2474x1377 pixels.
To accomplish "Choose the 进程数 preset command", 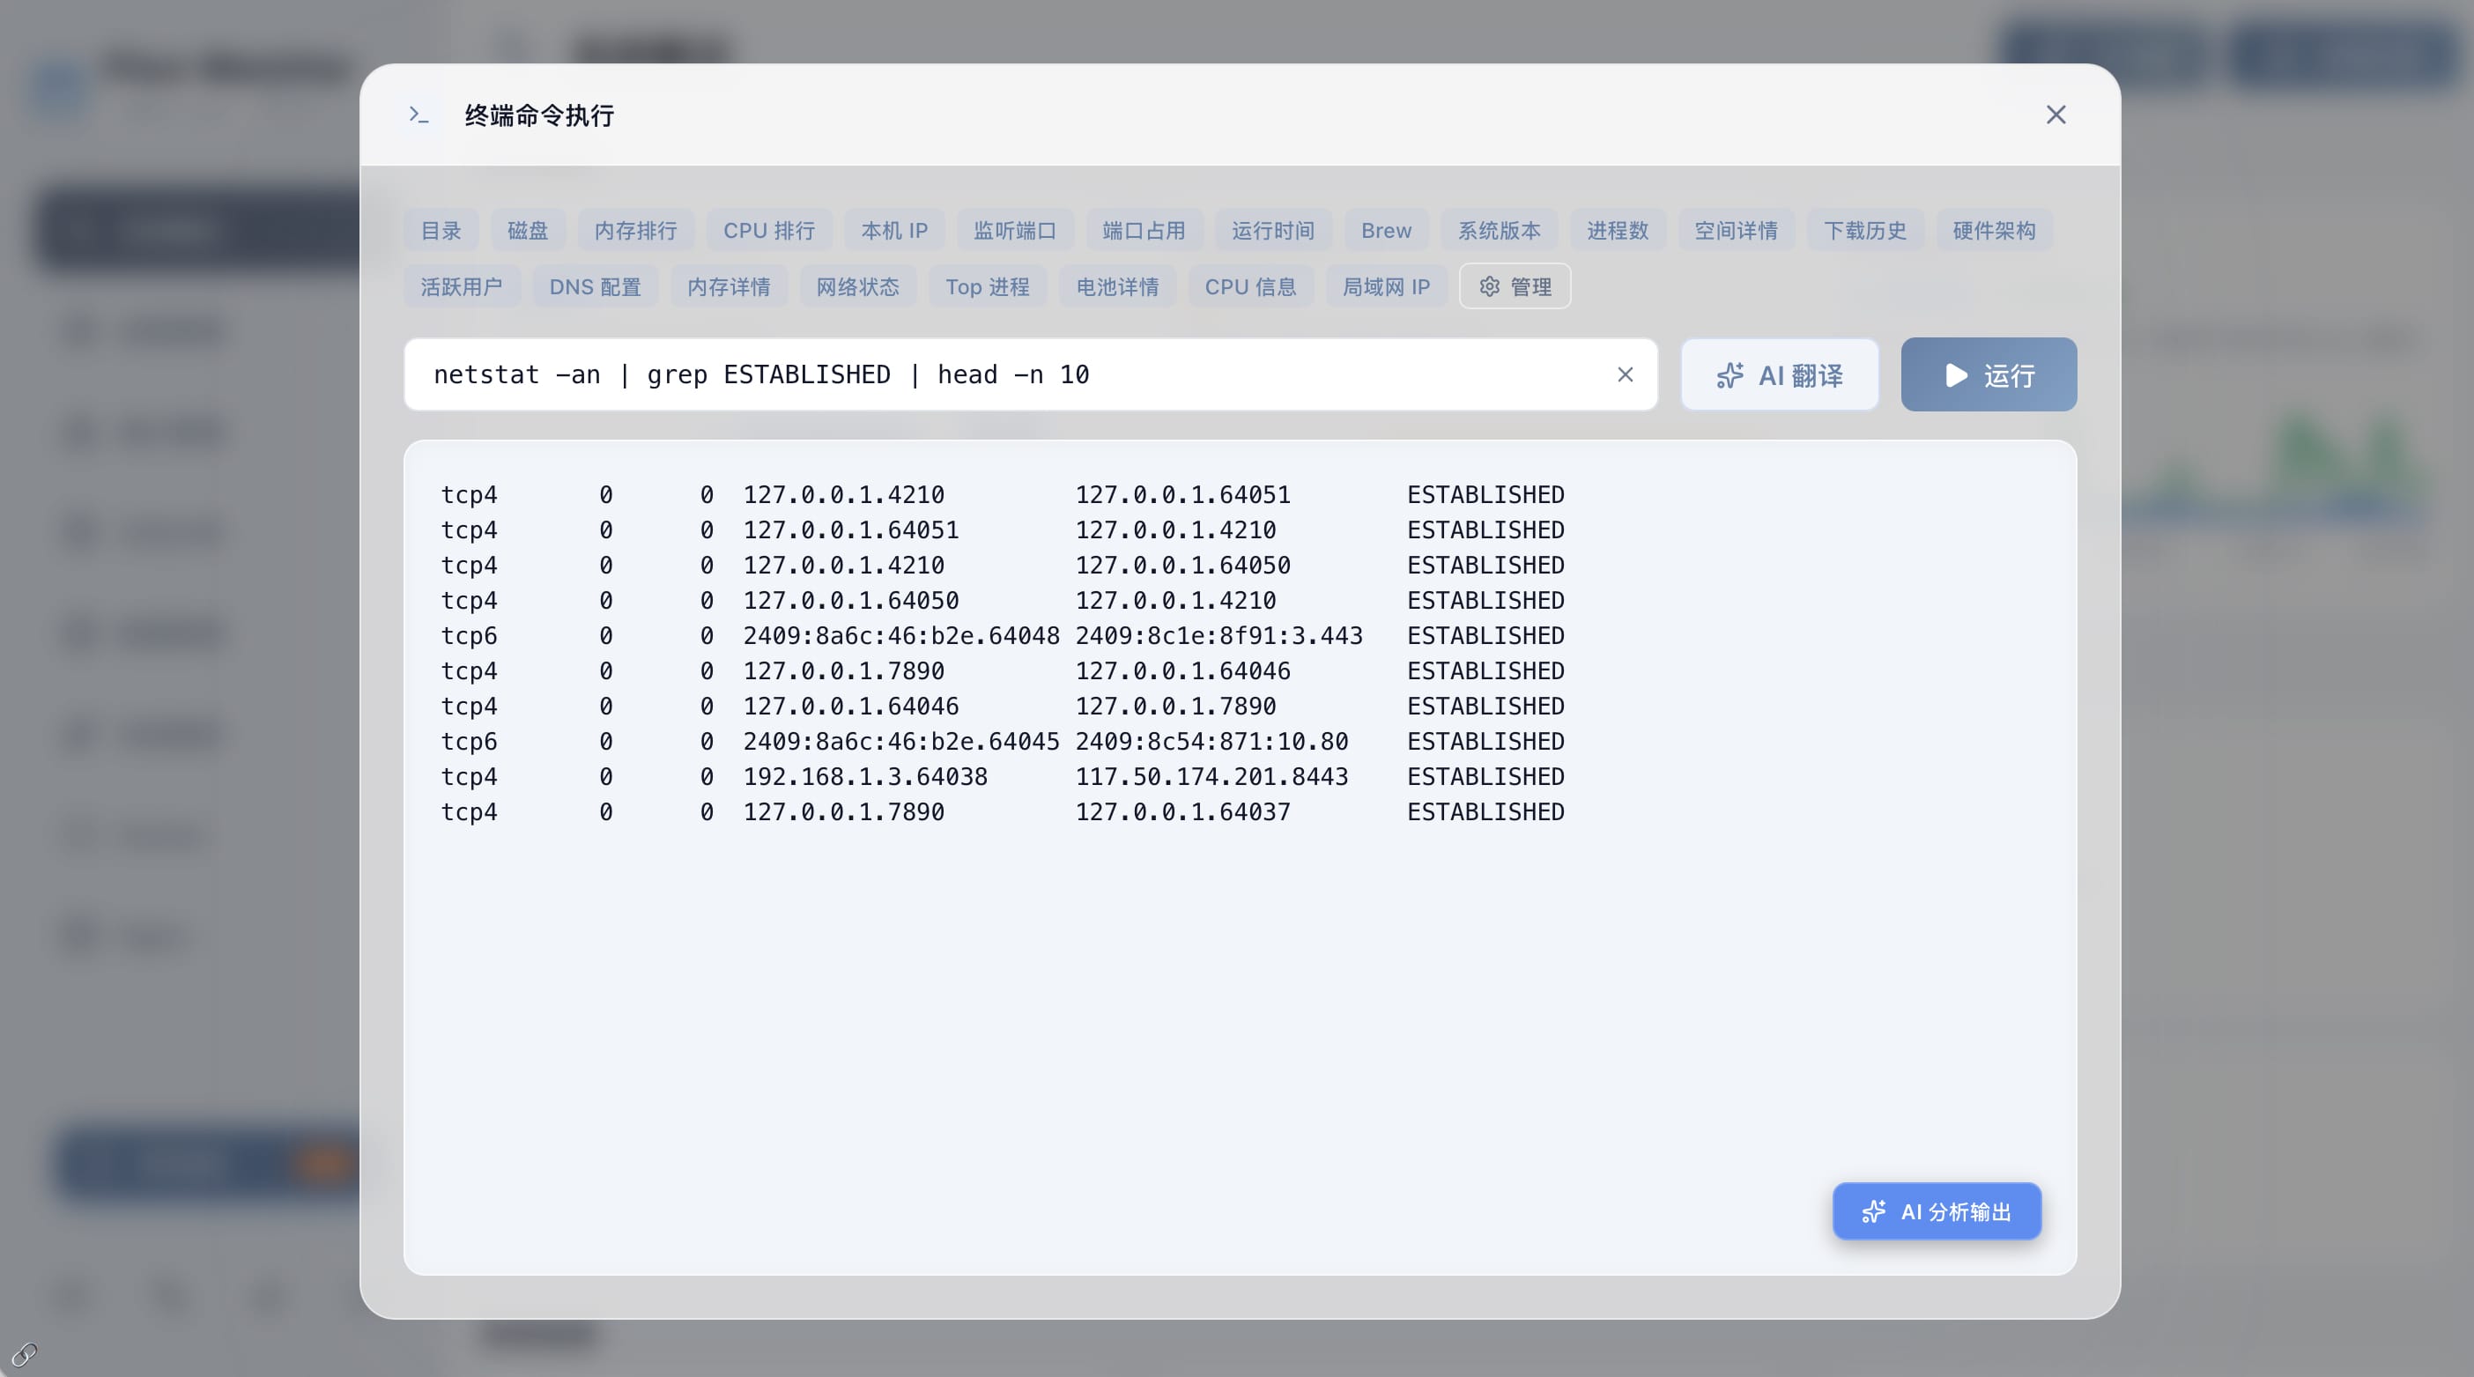I will pyautogui.click(x=1618, y=231).
